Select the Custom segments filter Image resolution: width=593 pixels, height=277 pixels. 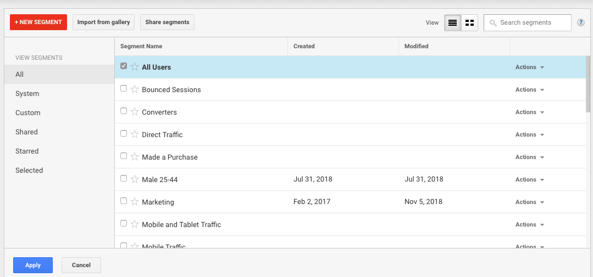(x=28, y=113)
